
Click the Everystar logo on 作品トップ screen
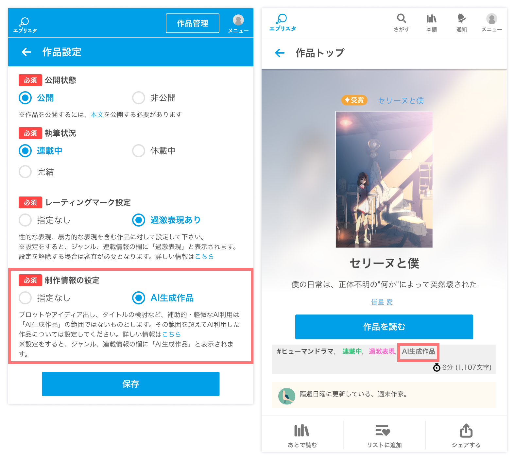(x=282, y=23)
